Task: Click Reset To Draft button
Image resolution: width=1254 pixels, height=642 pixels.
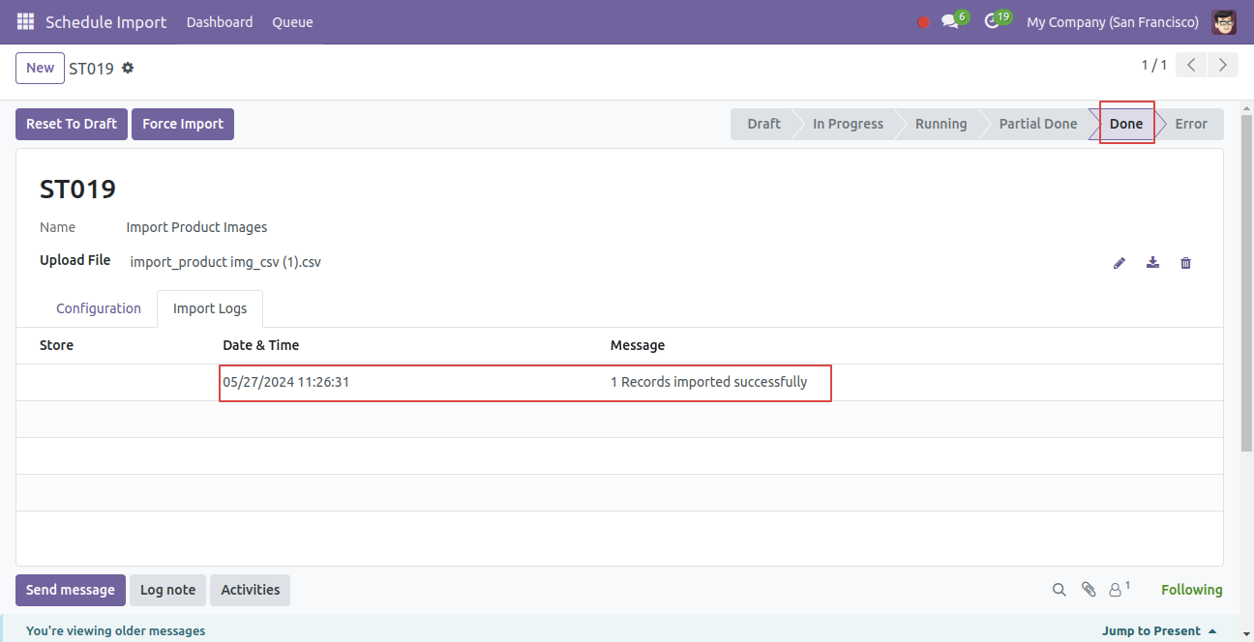Action: (x=72, y=124)
